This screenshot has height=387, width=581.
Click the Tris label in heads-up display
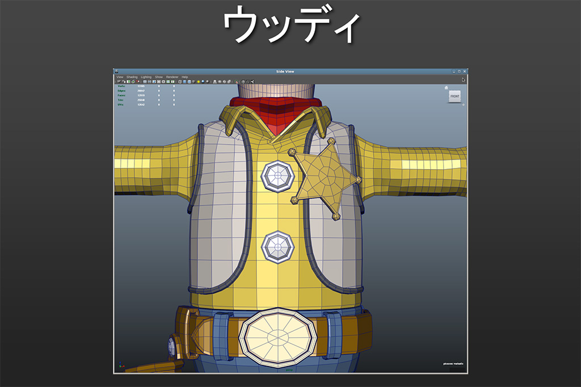click(x=120, y=100)
